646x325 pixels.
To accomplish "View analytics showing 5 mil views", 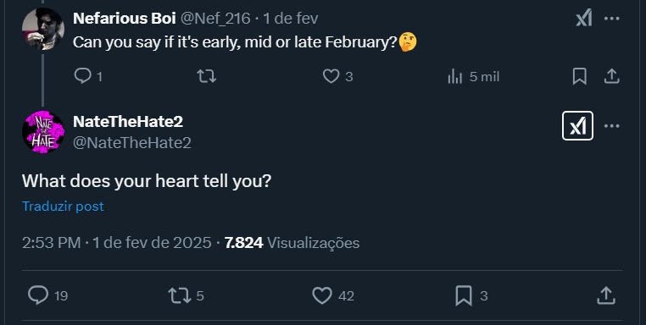I will click(x=473, y=76).
